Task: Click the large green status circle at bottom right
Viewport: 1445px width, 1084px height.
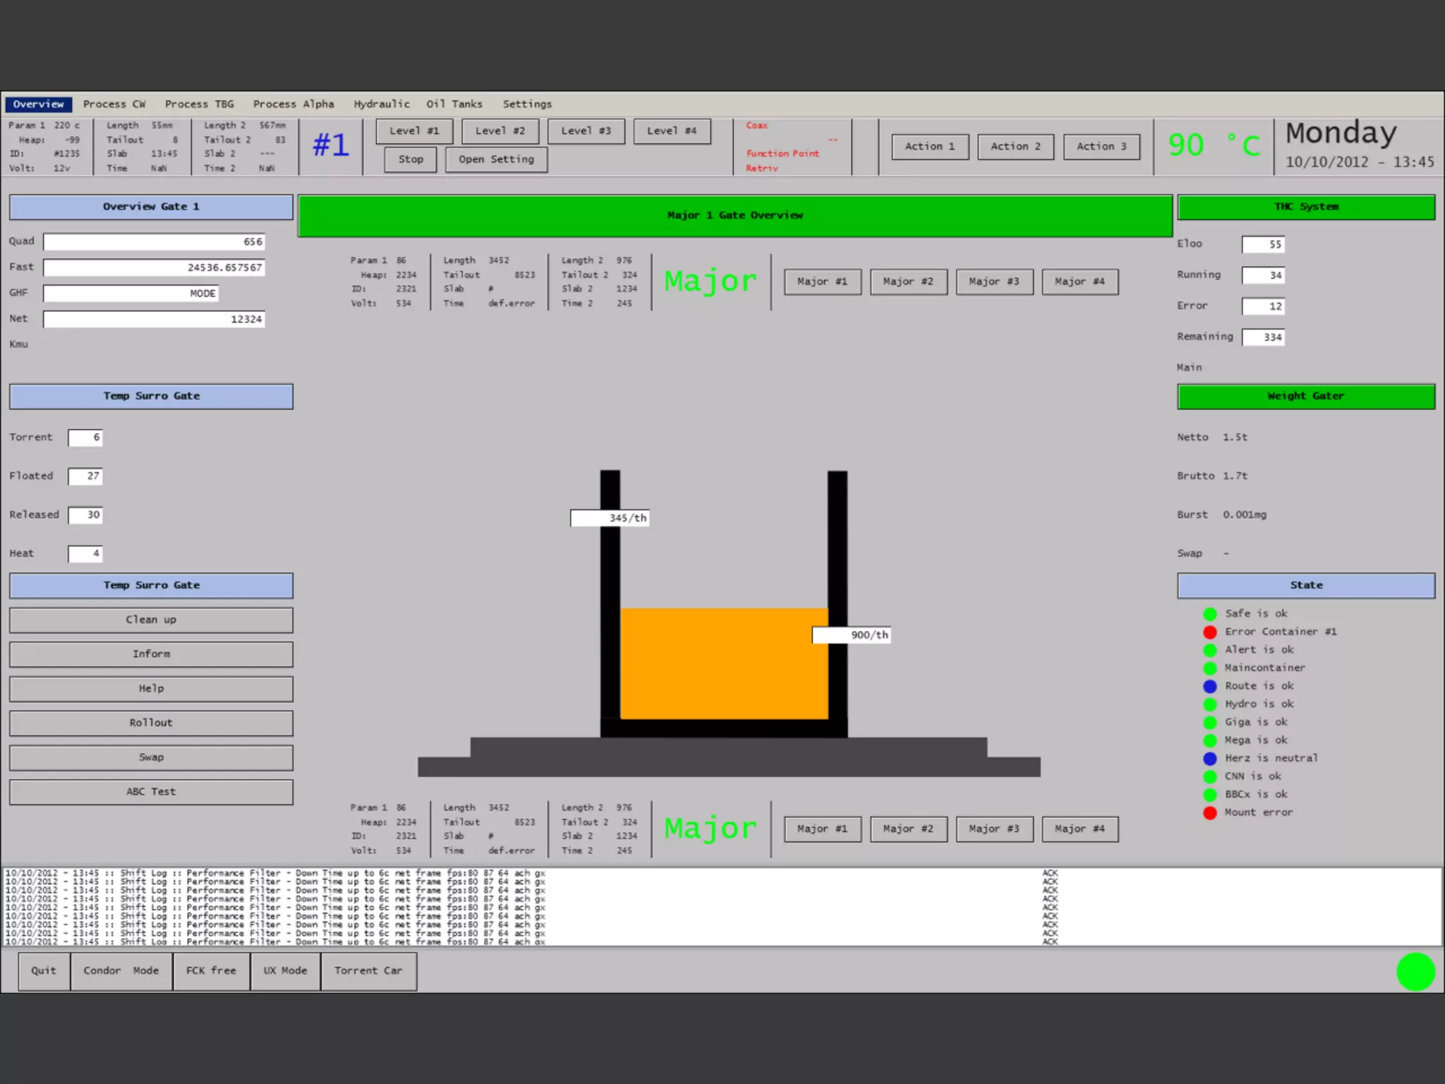Action: (x=1415, y=972)
